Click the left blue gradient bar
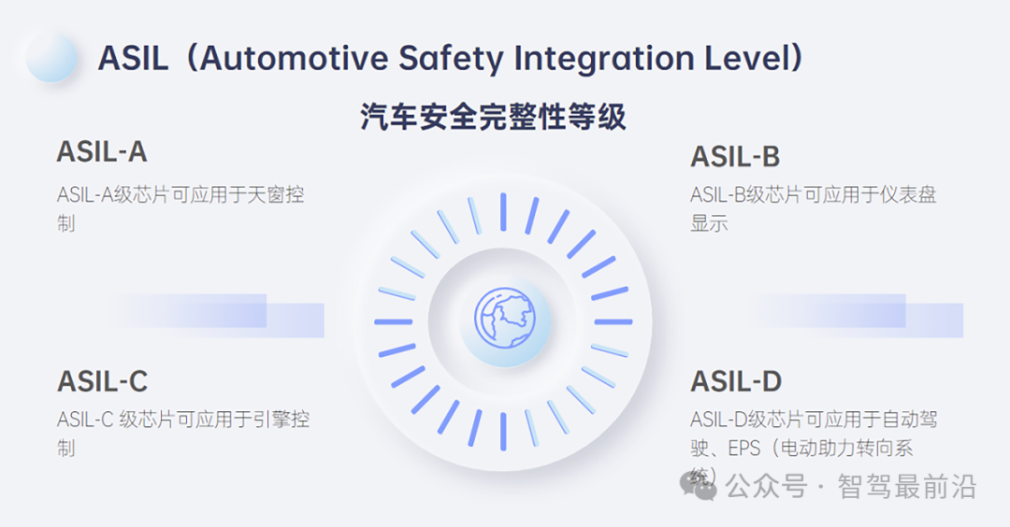The image size is (1010, 527). [x=219, y=315]
